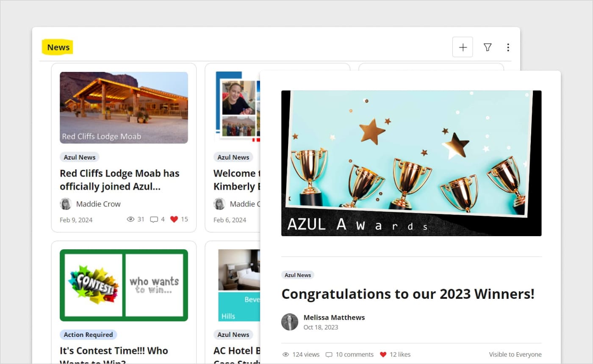Click the Feb 9, 2024 date
The height and width of the screenshot is (364, 593).
tap(76, 220)
